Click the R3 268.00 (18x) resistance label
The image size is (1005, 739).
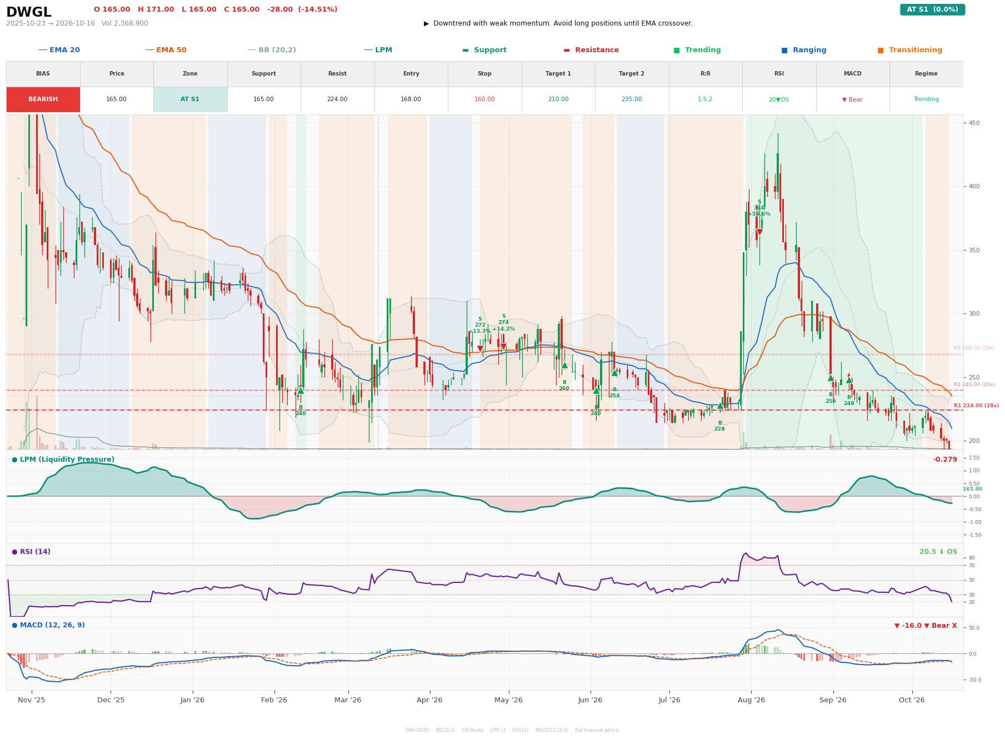click(974, 348)
